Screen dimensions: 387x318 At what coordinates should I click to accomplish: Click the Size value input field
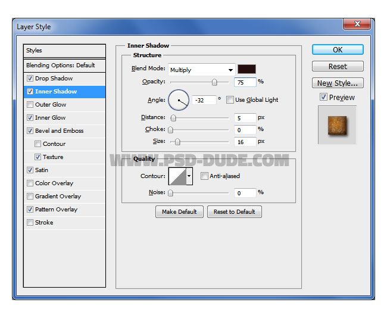point(245,141)
